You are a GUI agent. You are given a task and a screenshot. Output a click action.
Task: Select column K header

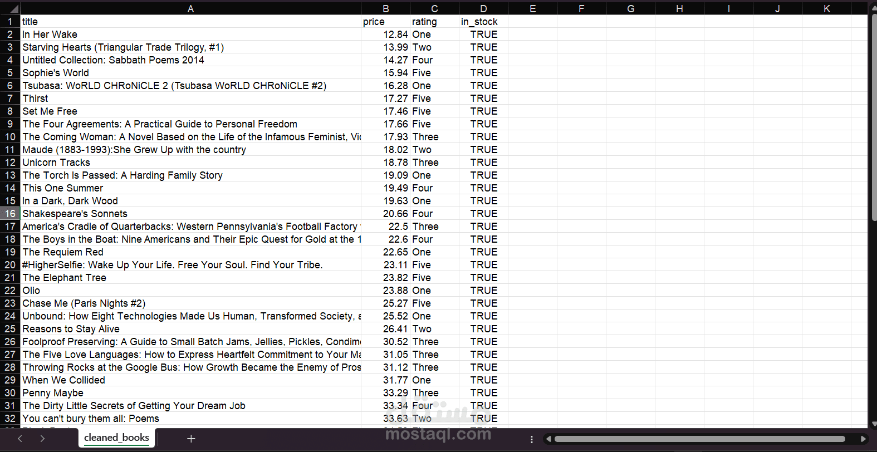click(x=826, y=8)
